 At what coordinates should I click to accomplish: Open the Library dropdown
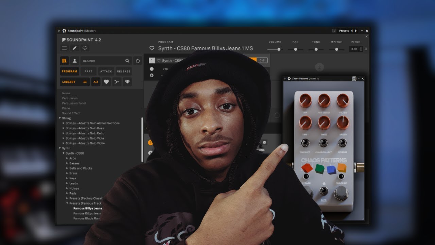click(75, 82)
